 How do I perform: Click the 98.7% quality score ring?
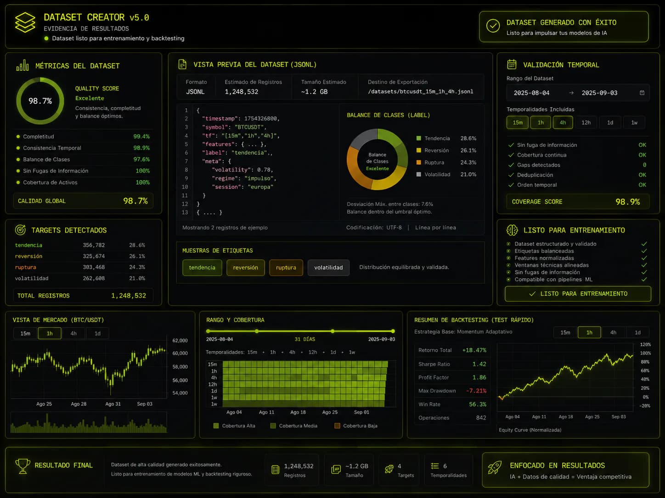pos(40,101)
